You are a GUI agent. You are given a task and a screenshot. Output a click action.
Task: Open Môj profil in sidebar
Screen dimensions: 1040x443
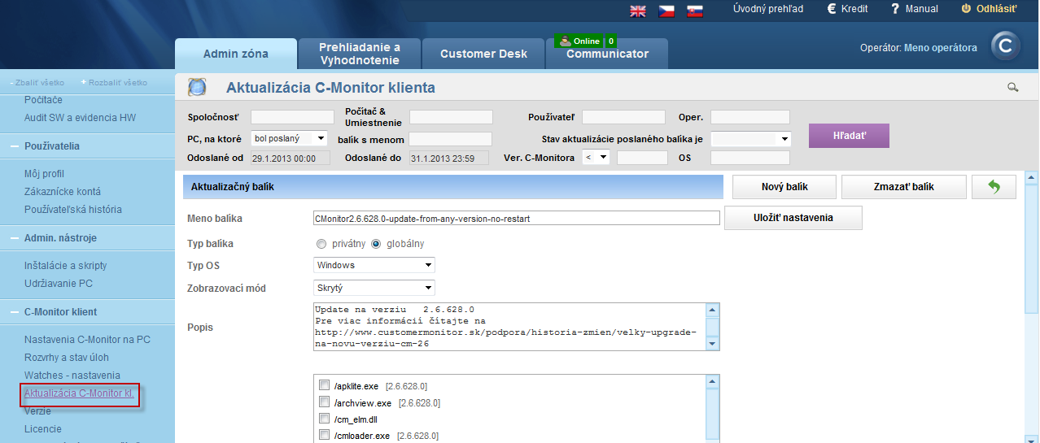(x=44, y=174)
